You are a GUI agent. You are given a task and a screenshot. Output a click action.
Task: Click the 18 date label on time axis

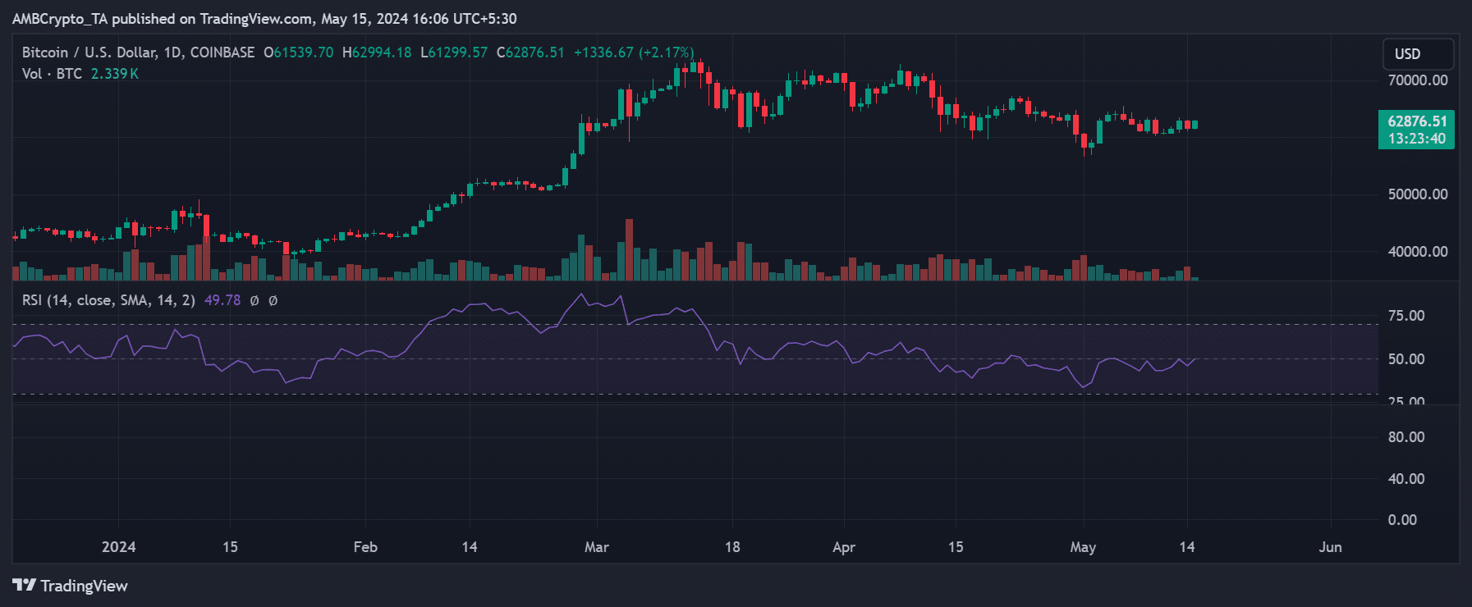point(732,547)
